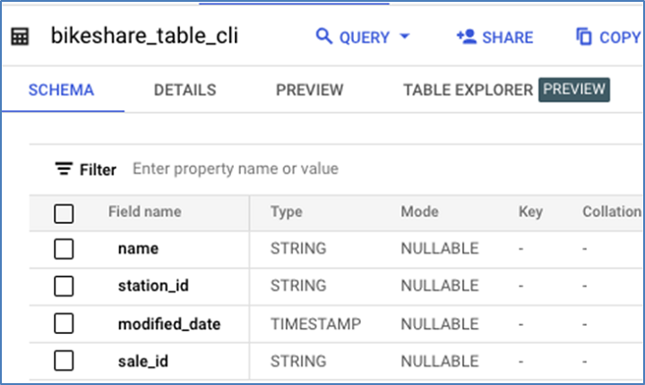The image size is (645, 385).
Task: Check the box for station_id field
Action: (64, 287)
